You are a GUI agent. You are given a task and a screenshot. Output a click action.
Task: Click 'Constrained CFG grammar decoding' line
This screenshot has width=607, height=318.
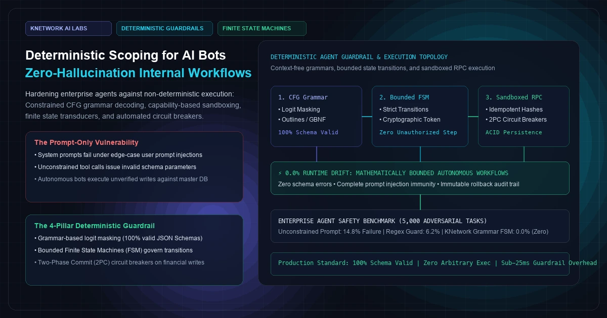133,105
